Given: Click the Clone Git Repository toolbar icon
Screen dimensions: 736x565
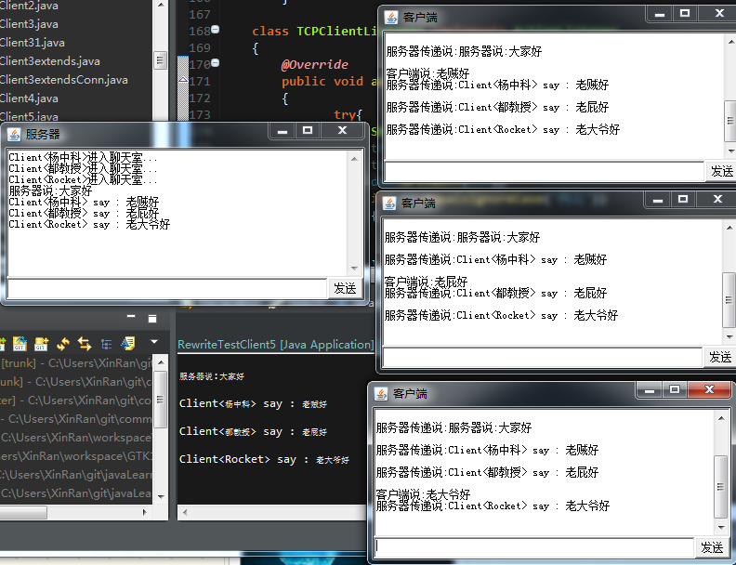Looking at the screenshot, I should pyautogui.click(x=19, y=343).
